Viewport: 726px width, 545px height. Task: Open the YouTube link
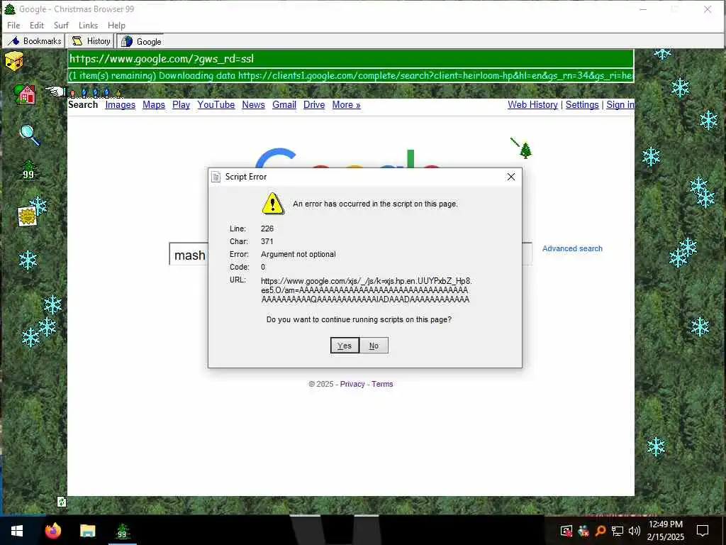(x=216, y=105)
